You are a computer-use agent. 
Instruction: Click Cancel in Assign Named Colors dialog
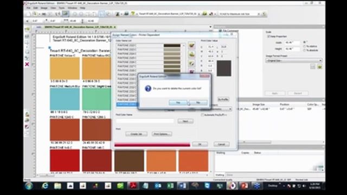tap(221, 144)
